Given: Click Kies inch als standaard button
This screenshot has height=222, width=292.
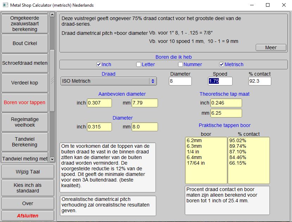Looking at the screenshot, I should (28, 188).
